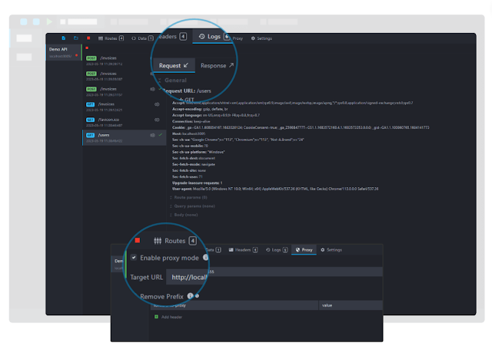Image resolution: width=492 pixels, height=362 pixels.
Task: Open the Data tab in the logs window
Action: click(142, 38)
